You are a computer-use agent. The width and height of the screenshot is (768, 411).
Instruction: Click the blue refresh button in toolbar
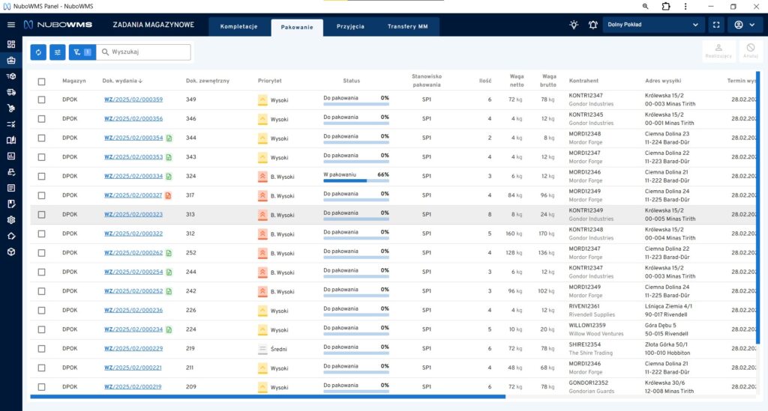pos(38,52)
